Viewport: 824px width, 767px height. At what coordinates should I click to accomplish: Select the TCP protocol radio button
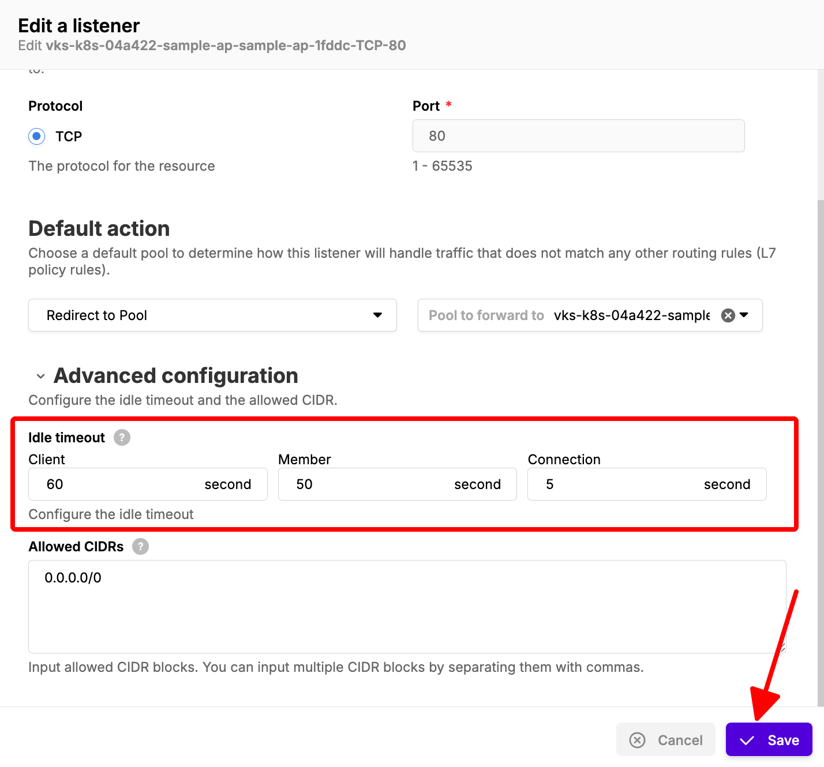click(37, 137)
